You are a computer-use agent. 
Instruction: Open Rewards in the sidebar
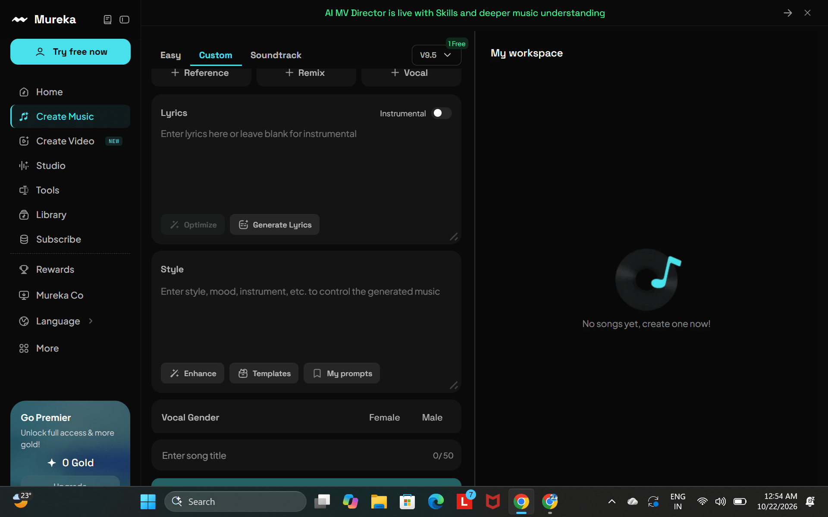coord(70,269)
